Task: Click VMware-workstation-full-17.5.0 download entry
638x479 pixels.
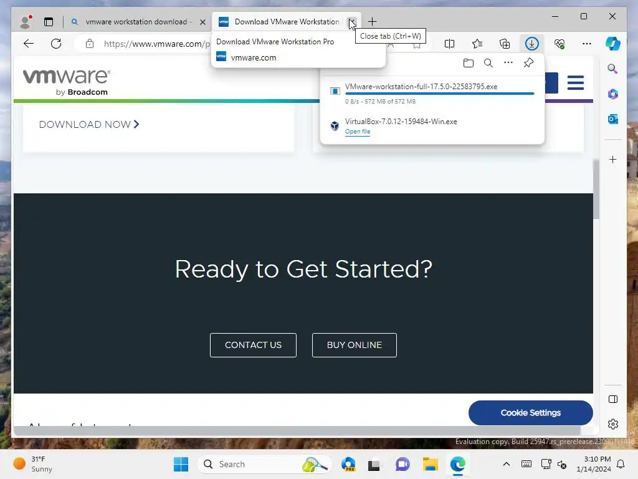Action: click(x=432, y=94)
